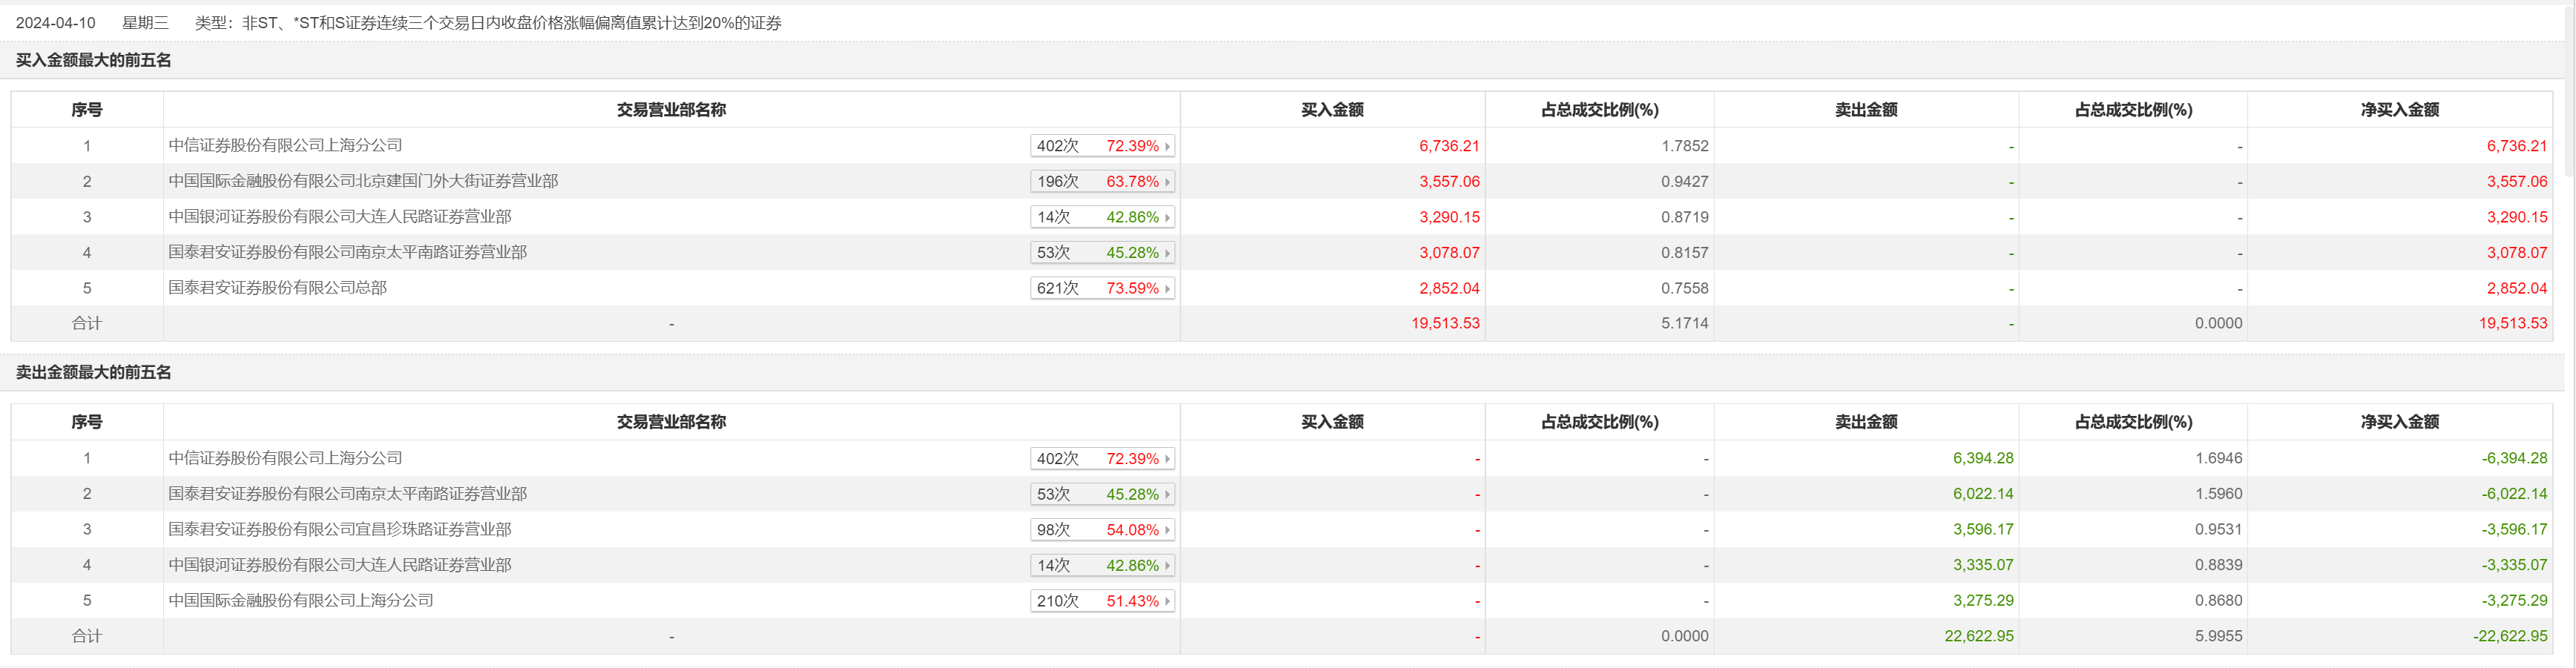2576x668 pixels.
Task: Click arrow icon beside 42.86% in buy table
Action: (1167, 218)
